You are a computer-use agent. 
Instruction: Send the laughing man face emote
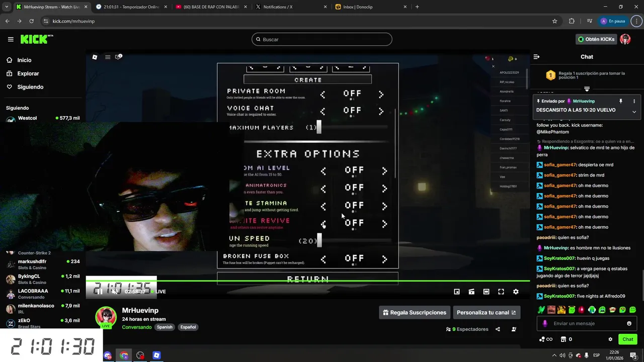click(x=551, y=310)
